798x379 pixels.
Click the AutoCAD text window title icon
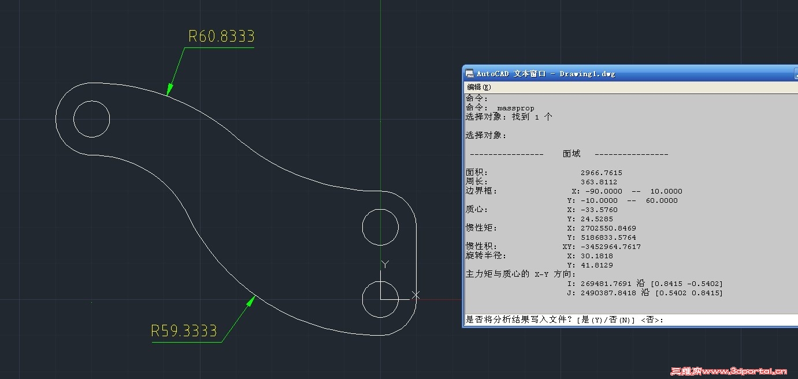(470, 73)
